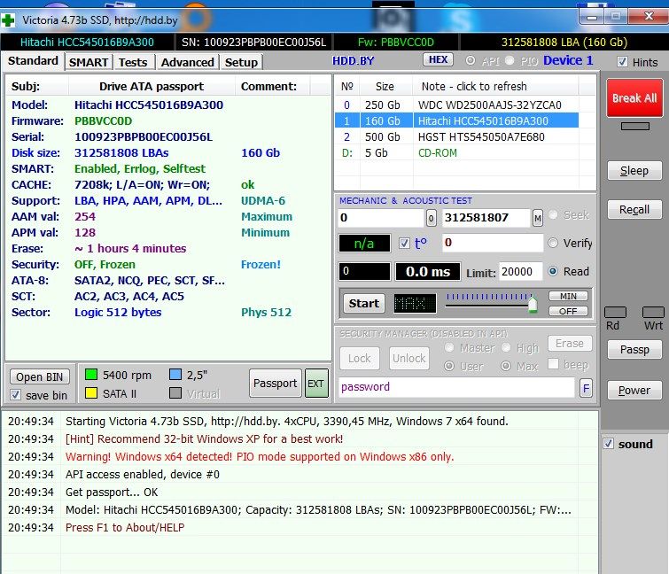Click the green cross Victoria app icon
669x574 pixels.
pos(8,20)
